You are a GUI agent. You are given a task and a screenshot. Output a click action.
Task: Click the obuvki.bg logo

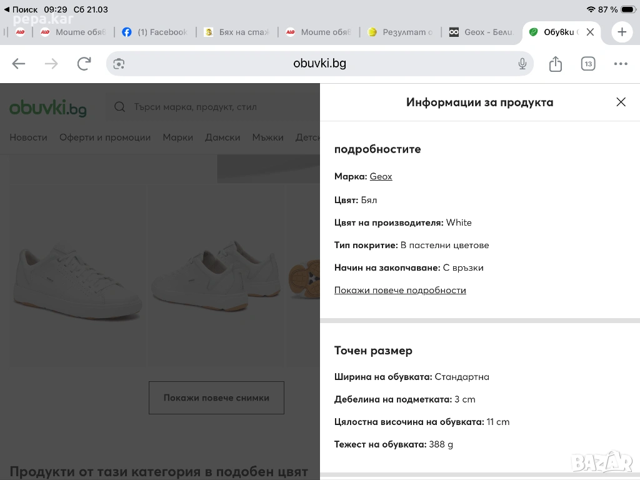click(48, 108)
